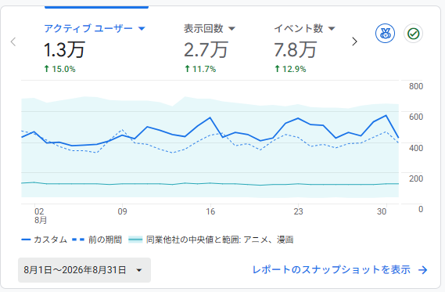Select the イベント数 7.8万 metric tab

[304, 48]
